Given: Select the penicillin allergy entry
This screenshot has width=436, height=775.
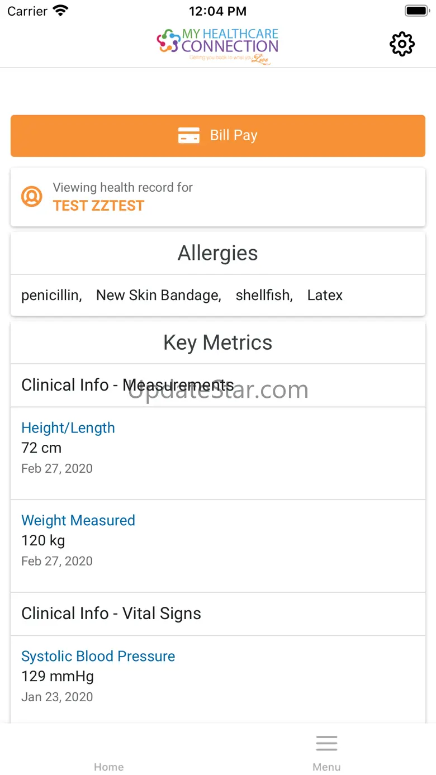Looking at the screenshot, I should point(51,296).
